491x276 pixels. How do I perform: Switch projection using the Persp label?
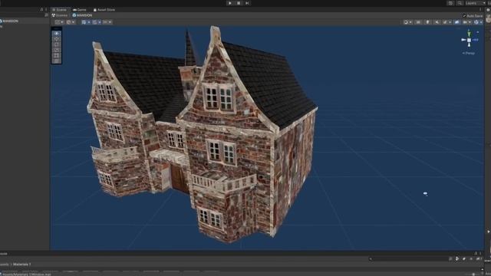click(x=469, y=53)
